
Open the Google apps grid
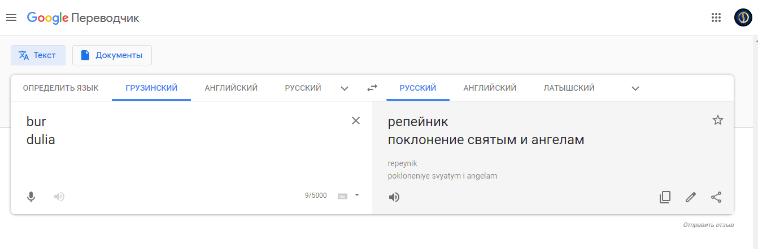(716, 17)
